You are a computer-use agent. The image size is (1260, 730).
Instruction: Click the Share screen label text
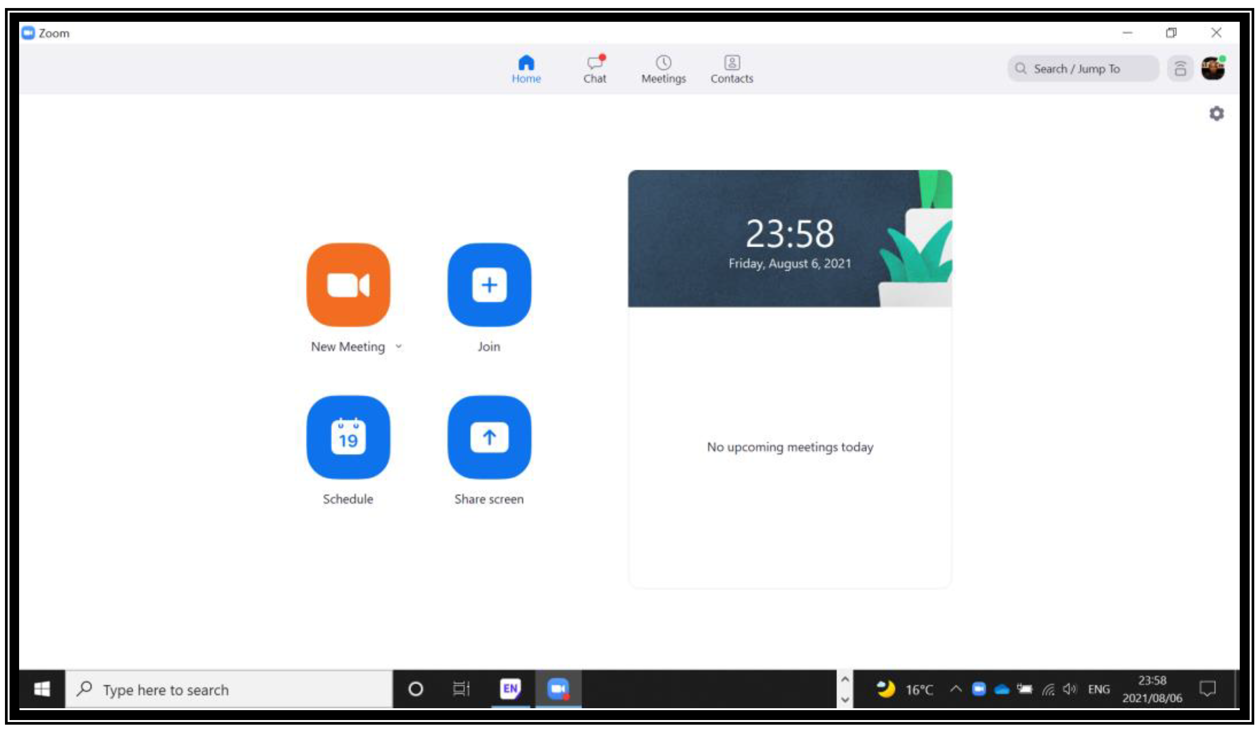(489, 499)
